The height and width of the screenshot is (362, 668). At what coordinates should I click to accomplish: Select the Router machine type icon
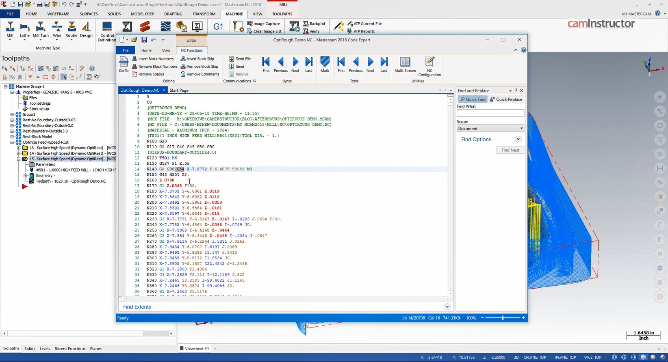click(72, 31)
